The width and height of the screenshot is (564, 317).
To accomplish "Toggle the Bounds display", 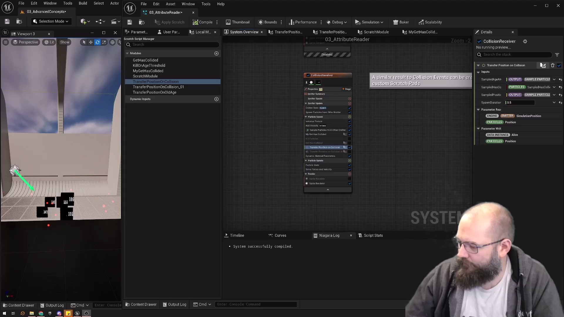I will [x=267, y=22].
